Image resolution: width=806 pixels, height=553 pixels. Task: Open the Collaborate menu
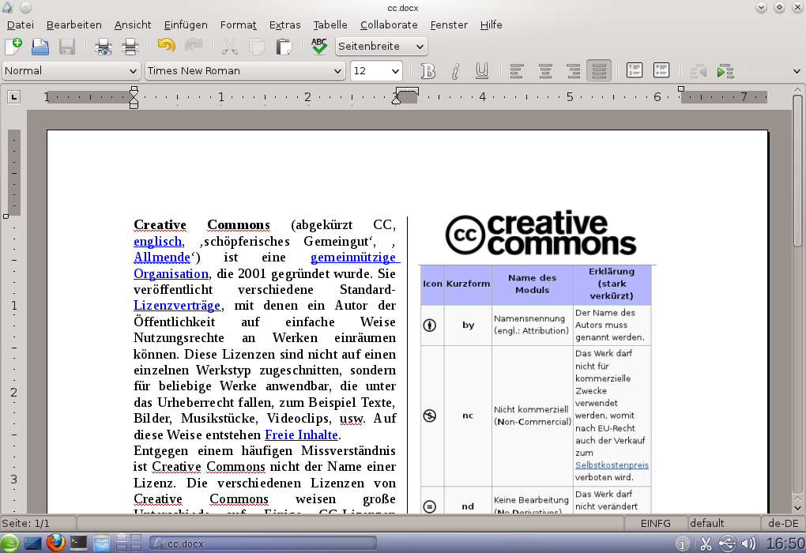[389, 25]
